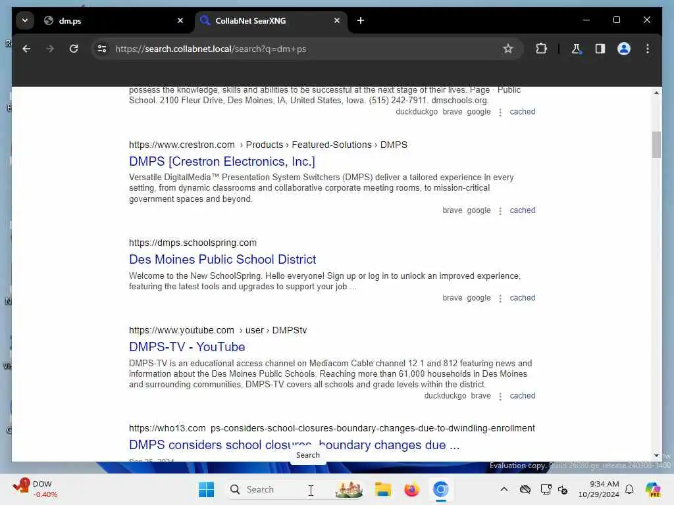Expand options dots for DMPS-TV result
Viewport: 674px width, 505px height.
tap(500, 397)
